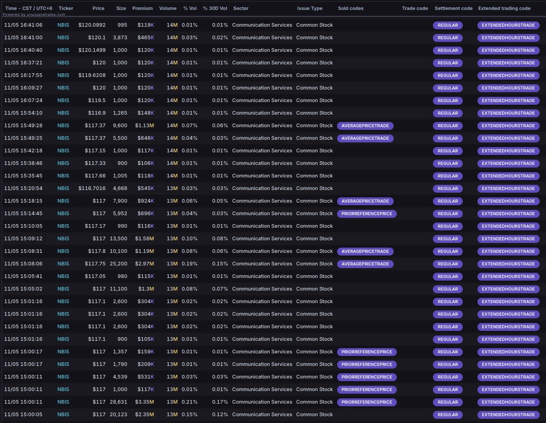
Task: Select timestamp 11/05 15:10:05
Action: (x=24, y=226)
